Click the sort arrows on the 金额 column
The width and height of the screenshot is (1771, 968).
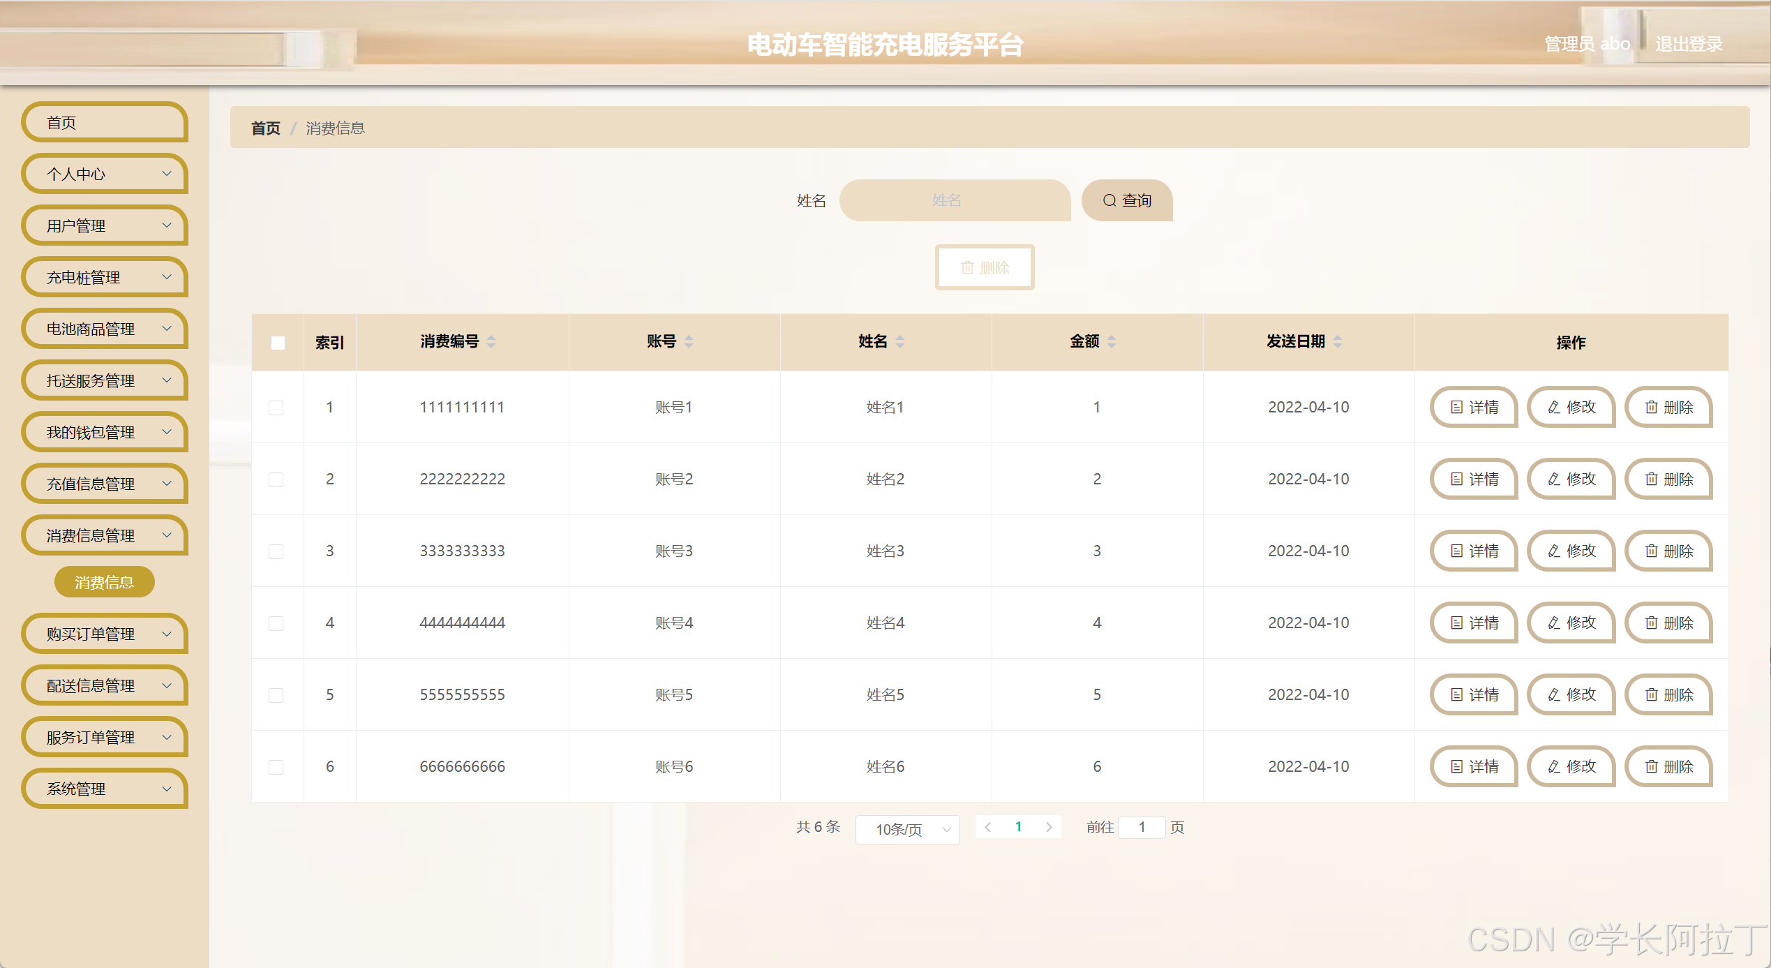coord(1112,342)
